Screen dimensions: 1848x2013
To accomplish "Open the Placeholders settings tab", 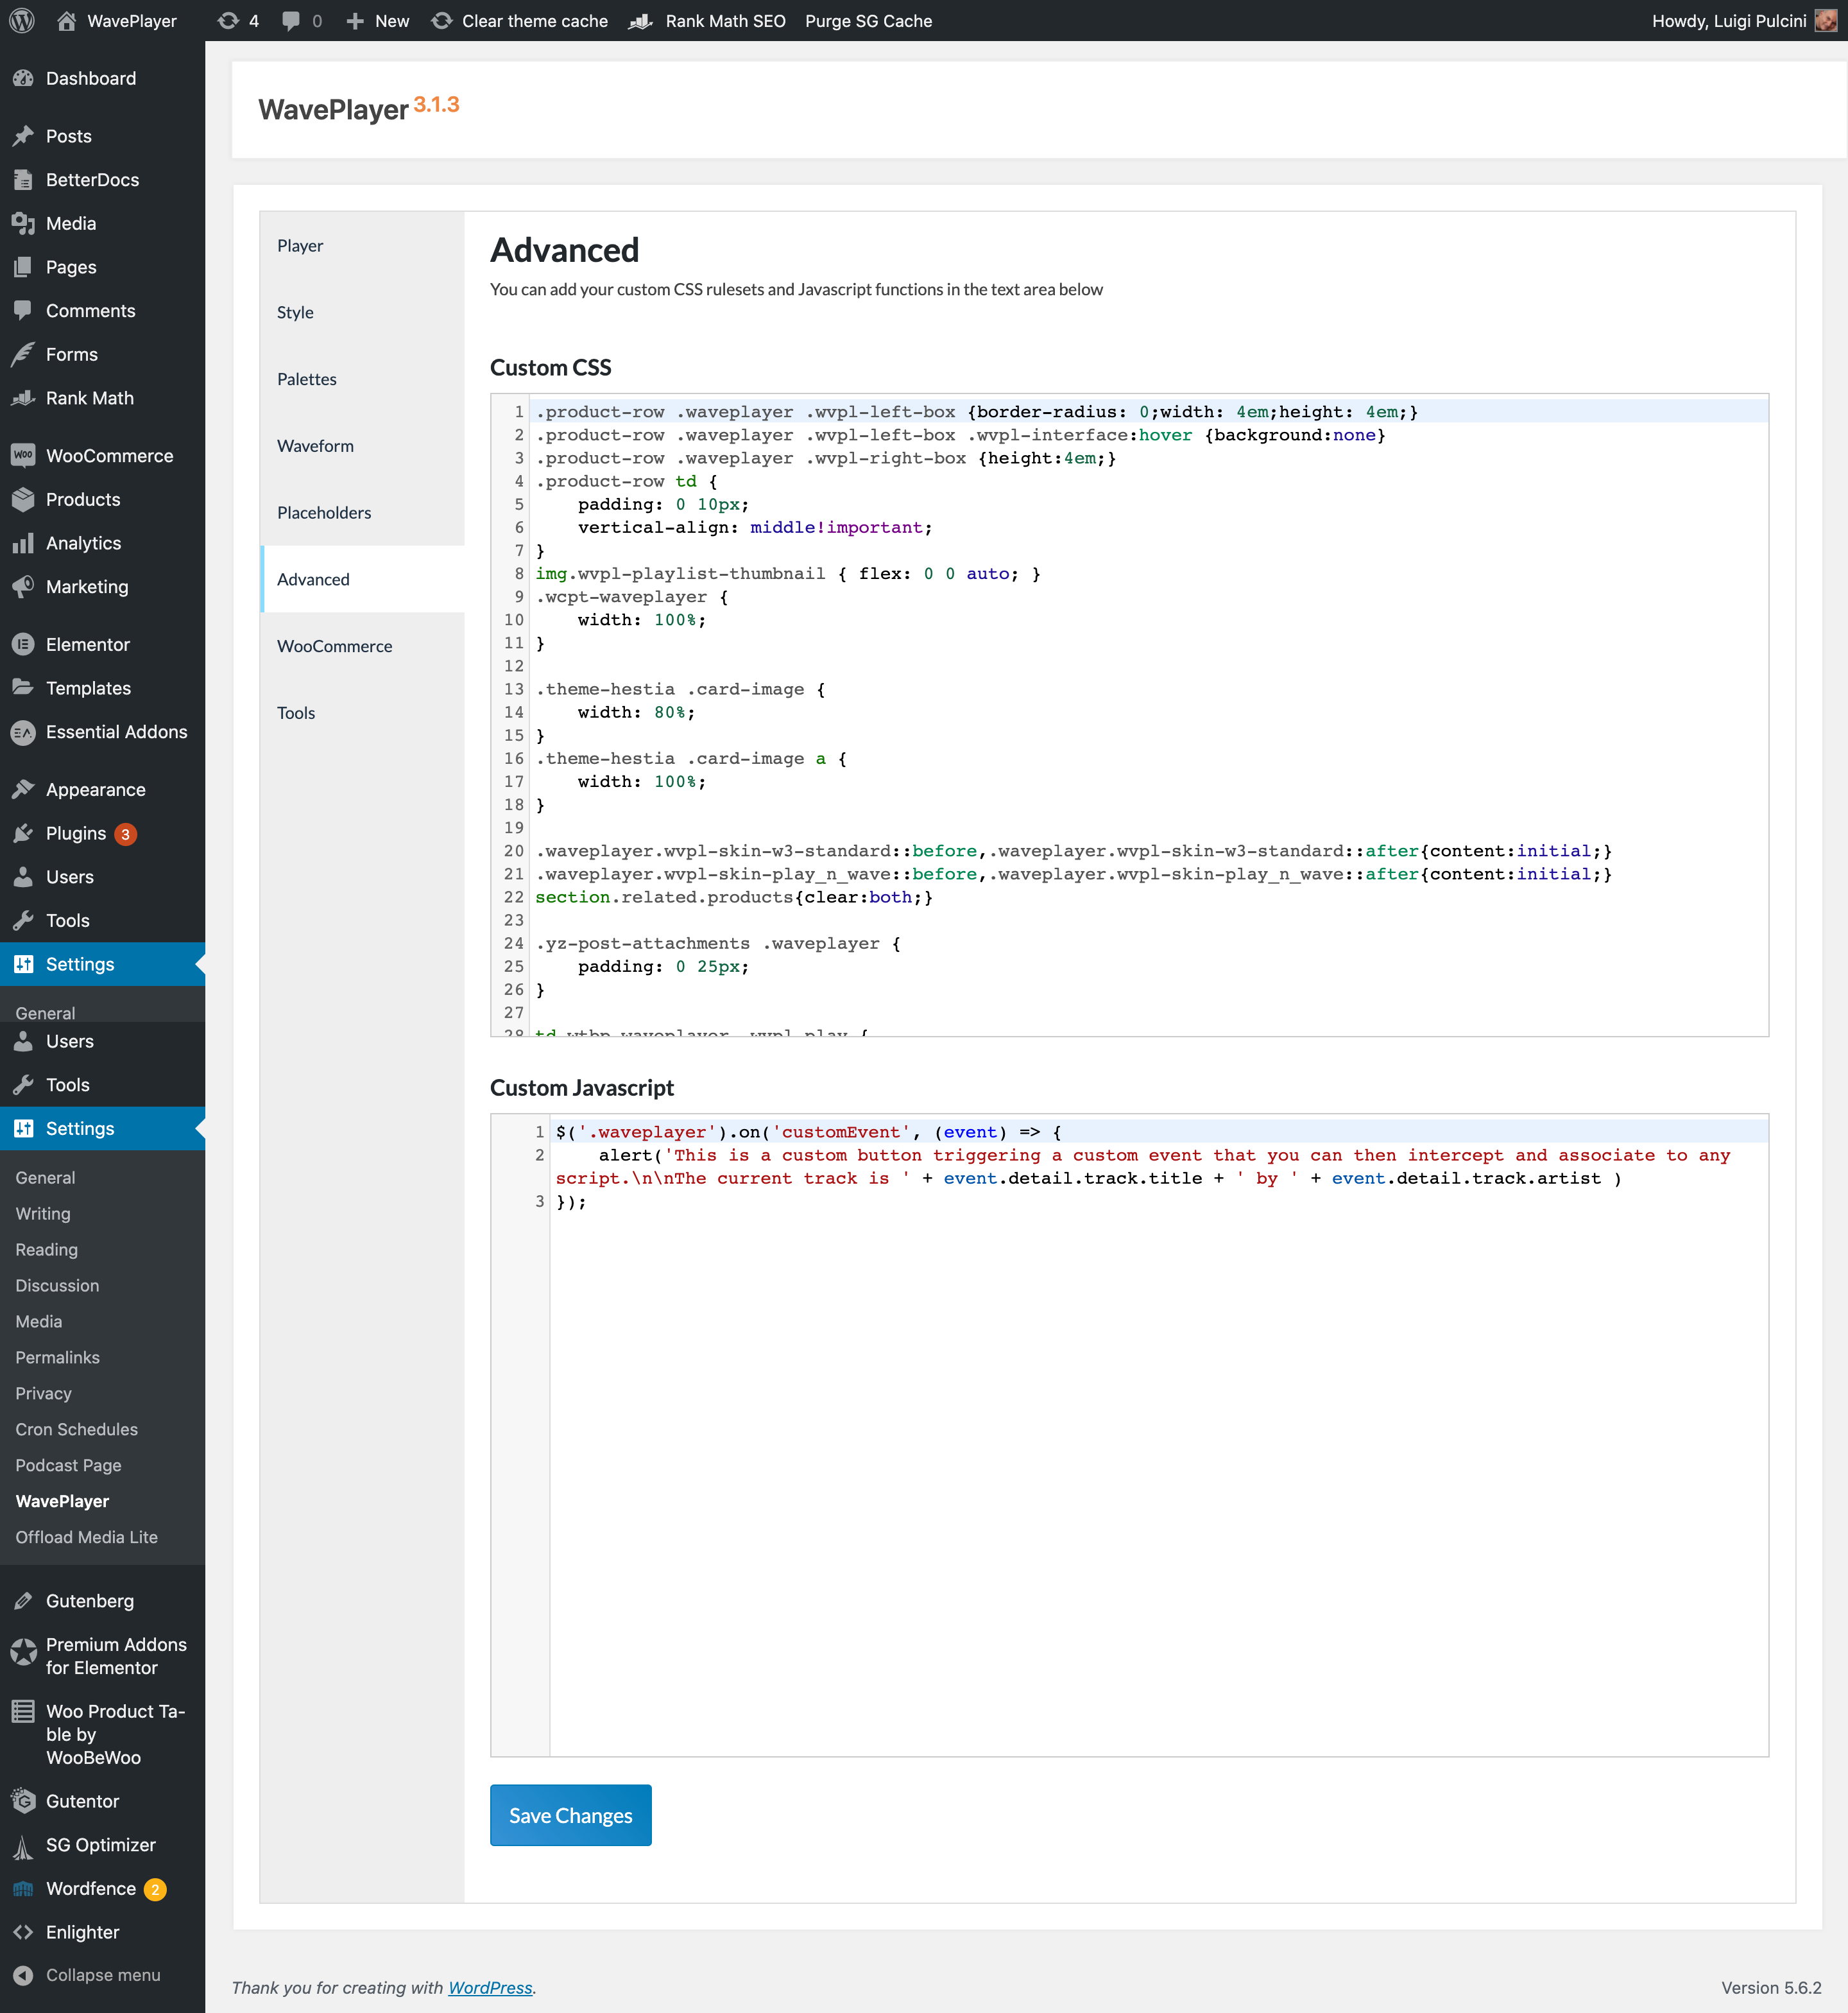I will point(324,512).
